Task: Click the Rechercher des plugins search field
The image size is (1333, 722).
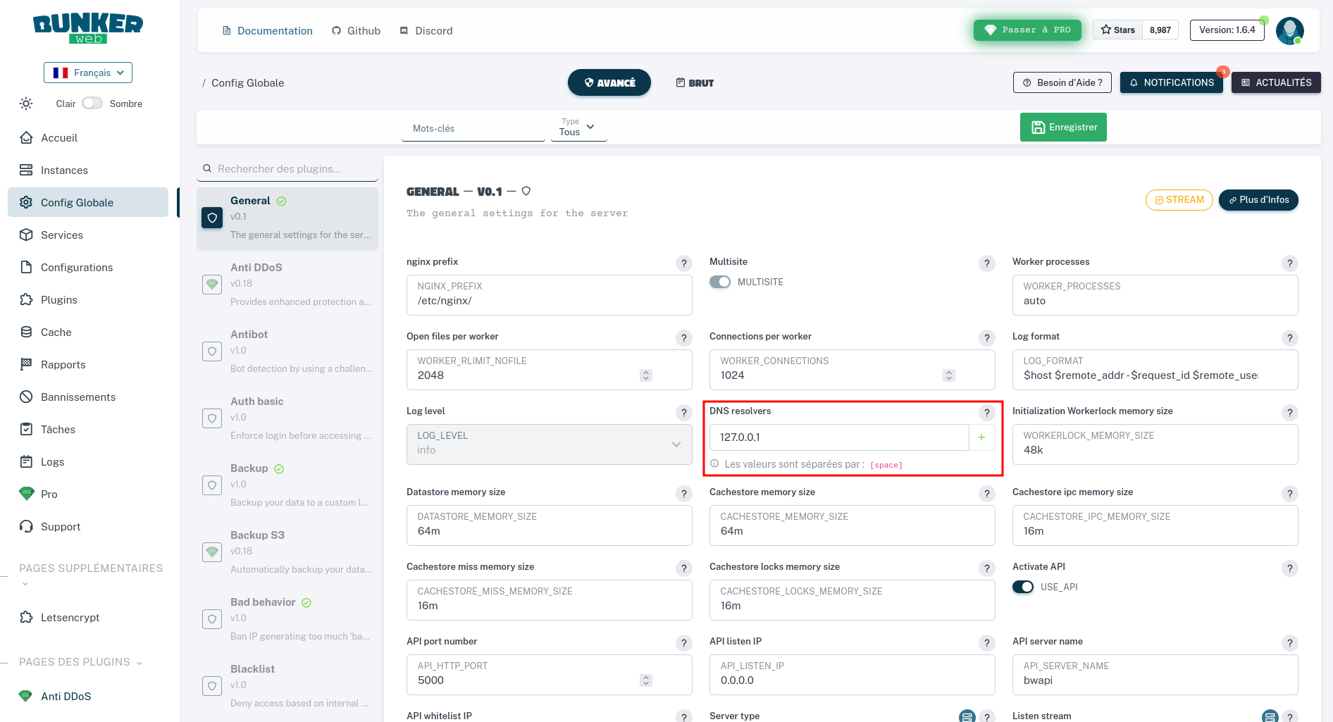Action: (x=287, y=168)
